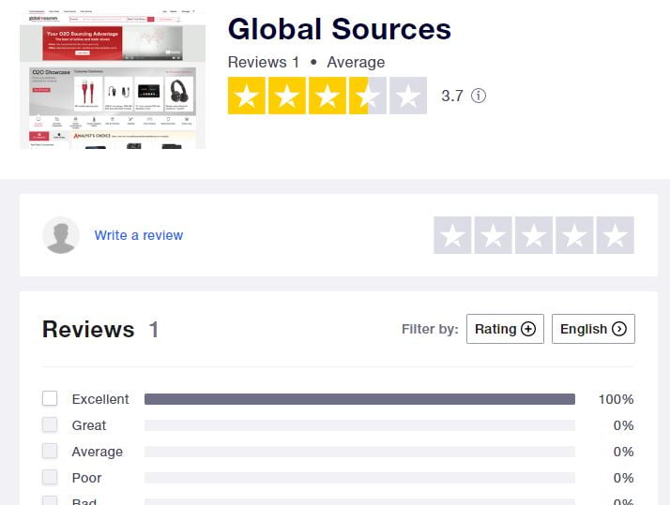This screenshot has width=670, height=505.
Task: Open the Global Sources website thumbnail
Action: click(113, 79)
